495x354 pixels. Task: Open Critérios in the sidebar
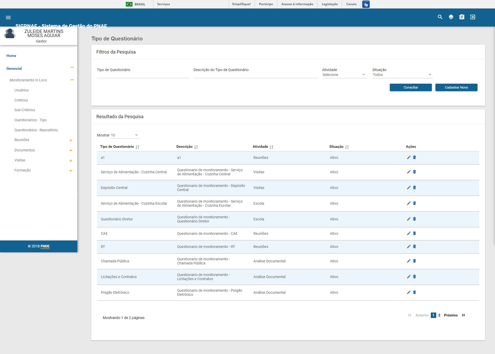[21, 100]
